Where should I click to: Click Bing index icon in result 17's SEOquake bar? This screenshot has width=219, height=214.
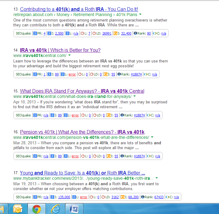[115, 197]
